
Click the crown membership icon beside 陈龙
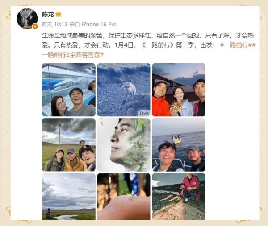pyautogui.click(x=59, y=14)
